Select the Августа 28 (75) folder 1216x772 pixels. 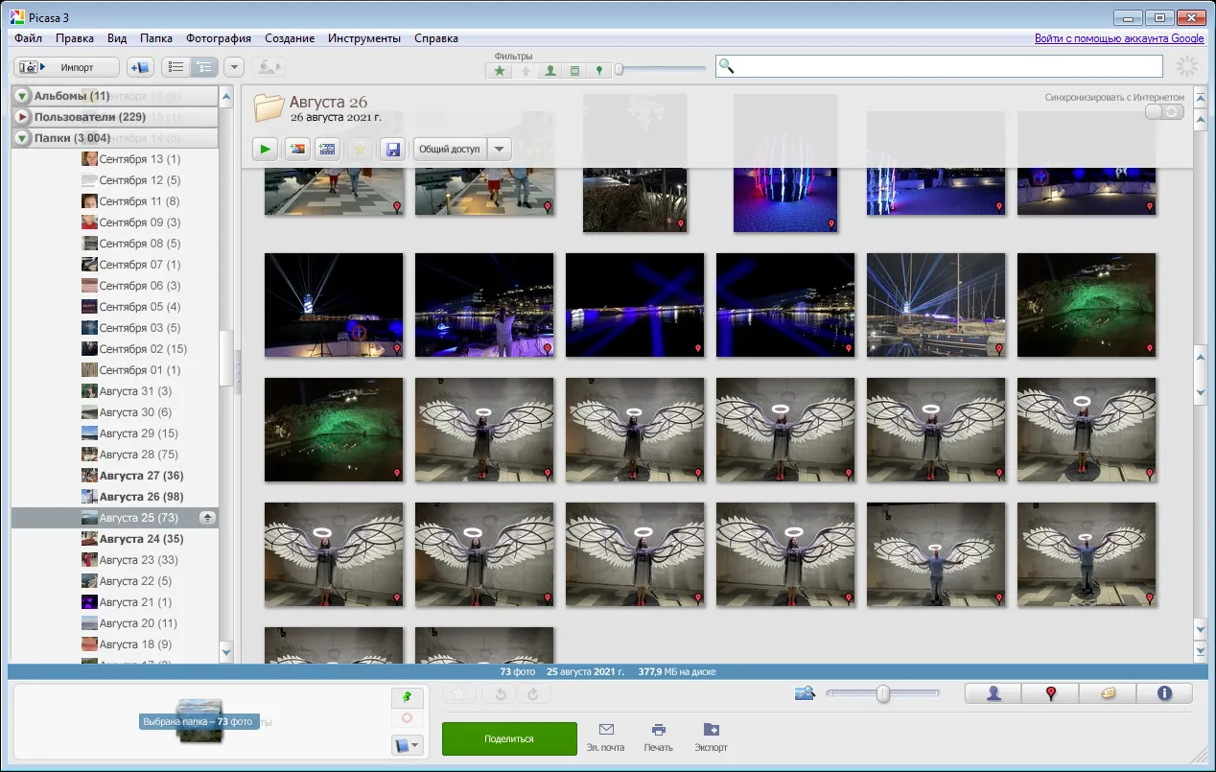(138, 455)
